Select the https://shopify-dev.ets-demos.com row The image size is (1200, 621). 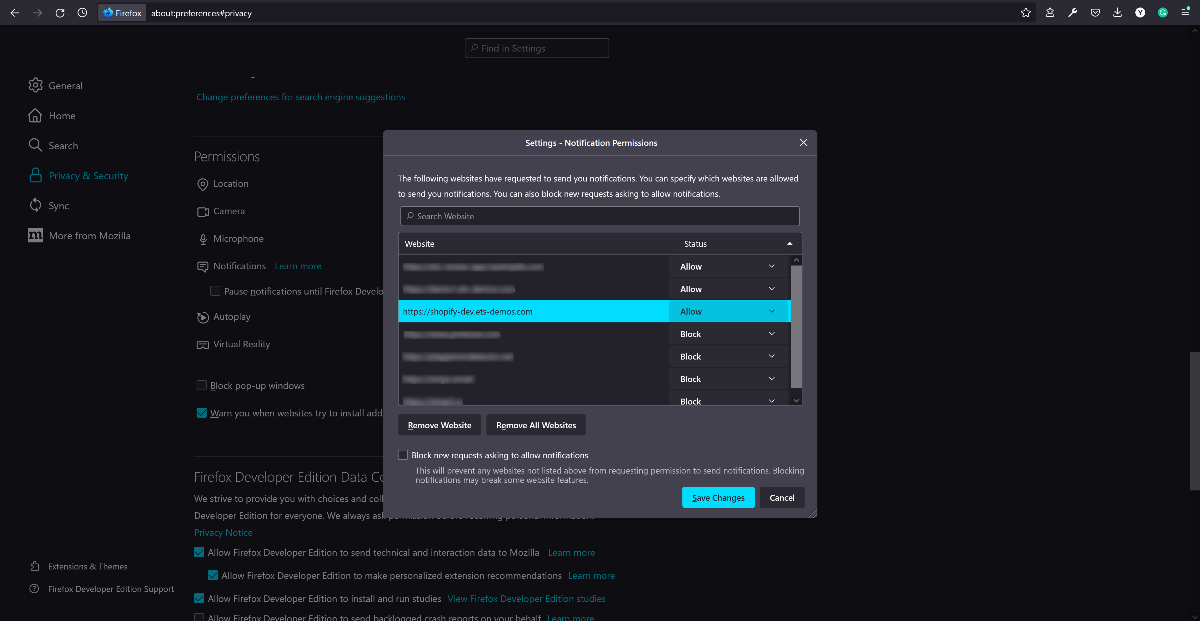click(533, 311)
